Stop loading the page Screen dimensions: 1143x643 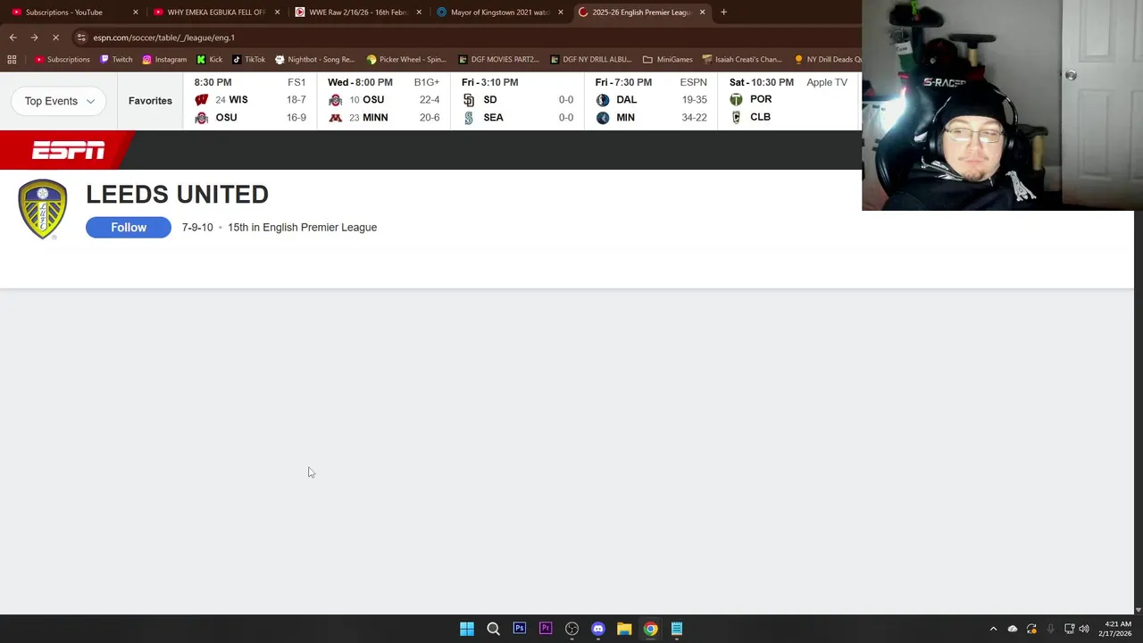[55, 38]
